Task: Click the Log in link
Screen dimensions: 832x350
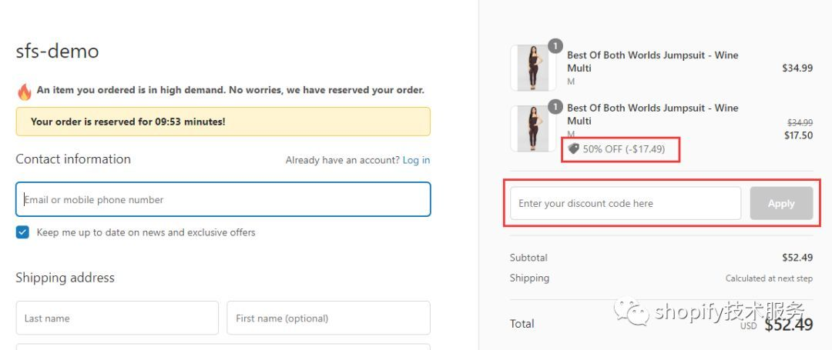Action: pyautogui.click(x=416, y=160)
